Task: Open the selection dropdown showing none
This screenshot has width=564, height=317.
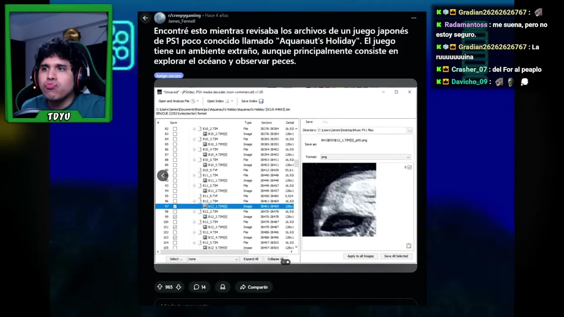Action: (213, 259)
